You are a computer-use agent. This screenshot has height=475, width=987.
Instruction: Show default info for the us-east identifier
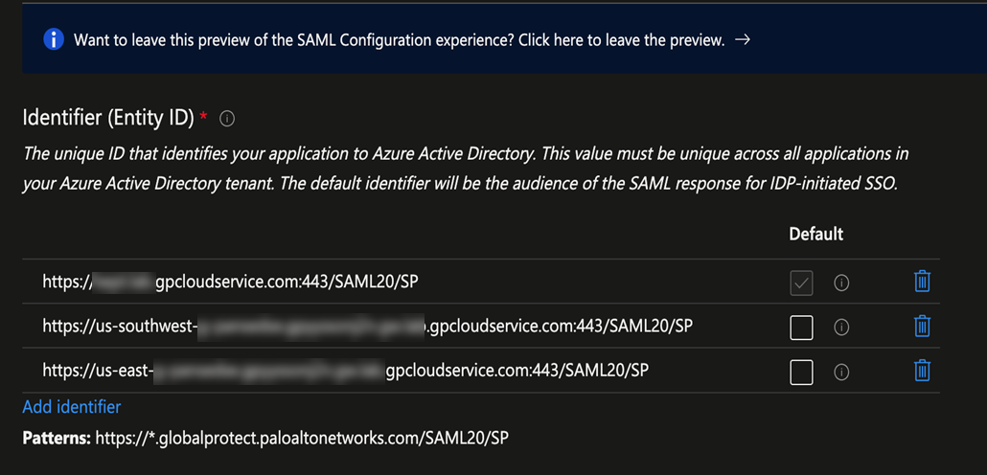coord(842,372)
